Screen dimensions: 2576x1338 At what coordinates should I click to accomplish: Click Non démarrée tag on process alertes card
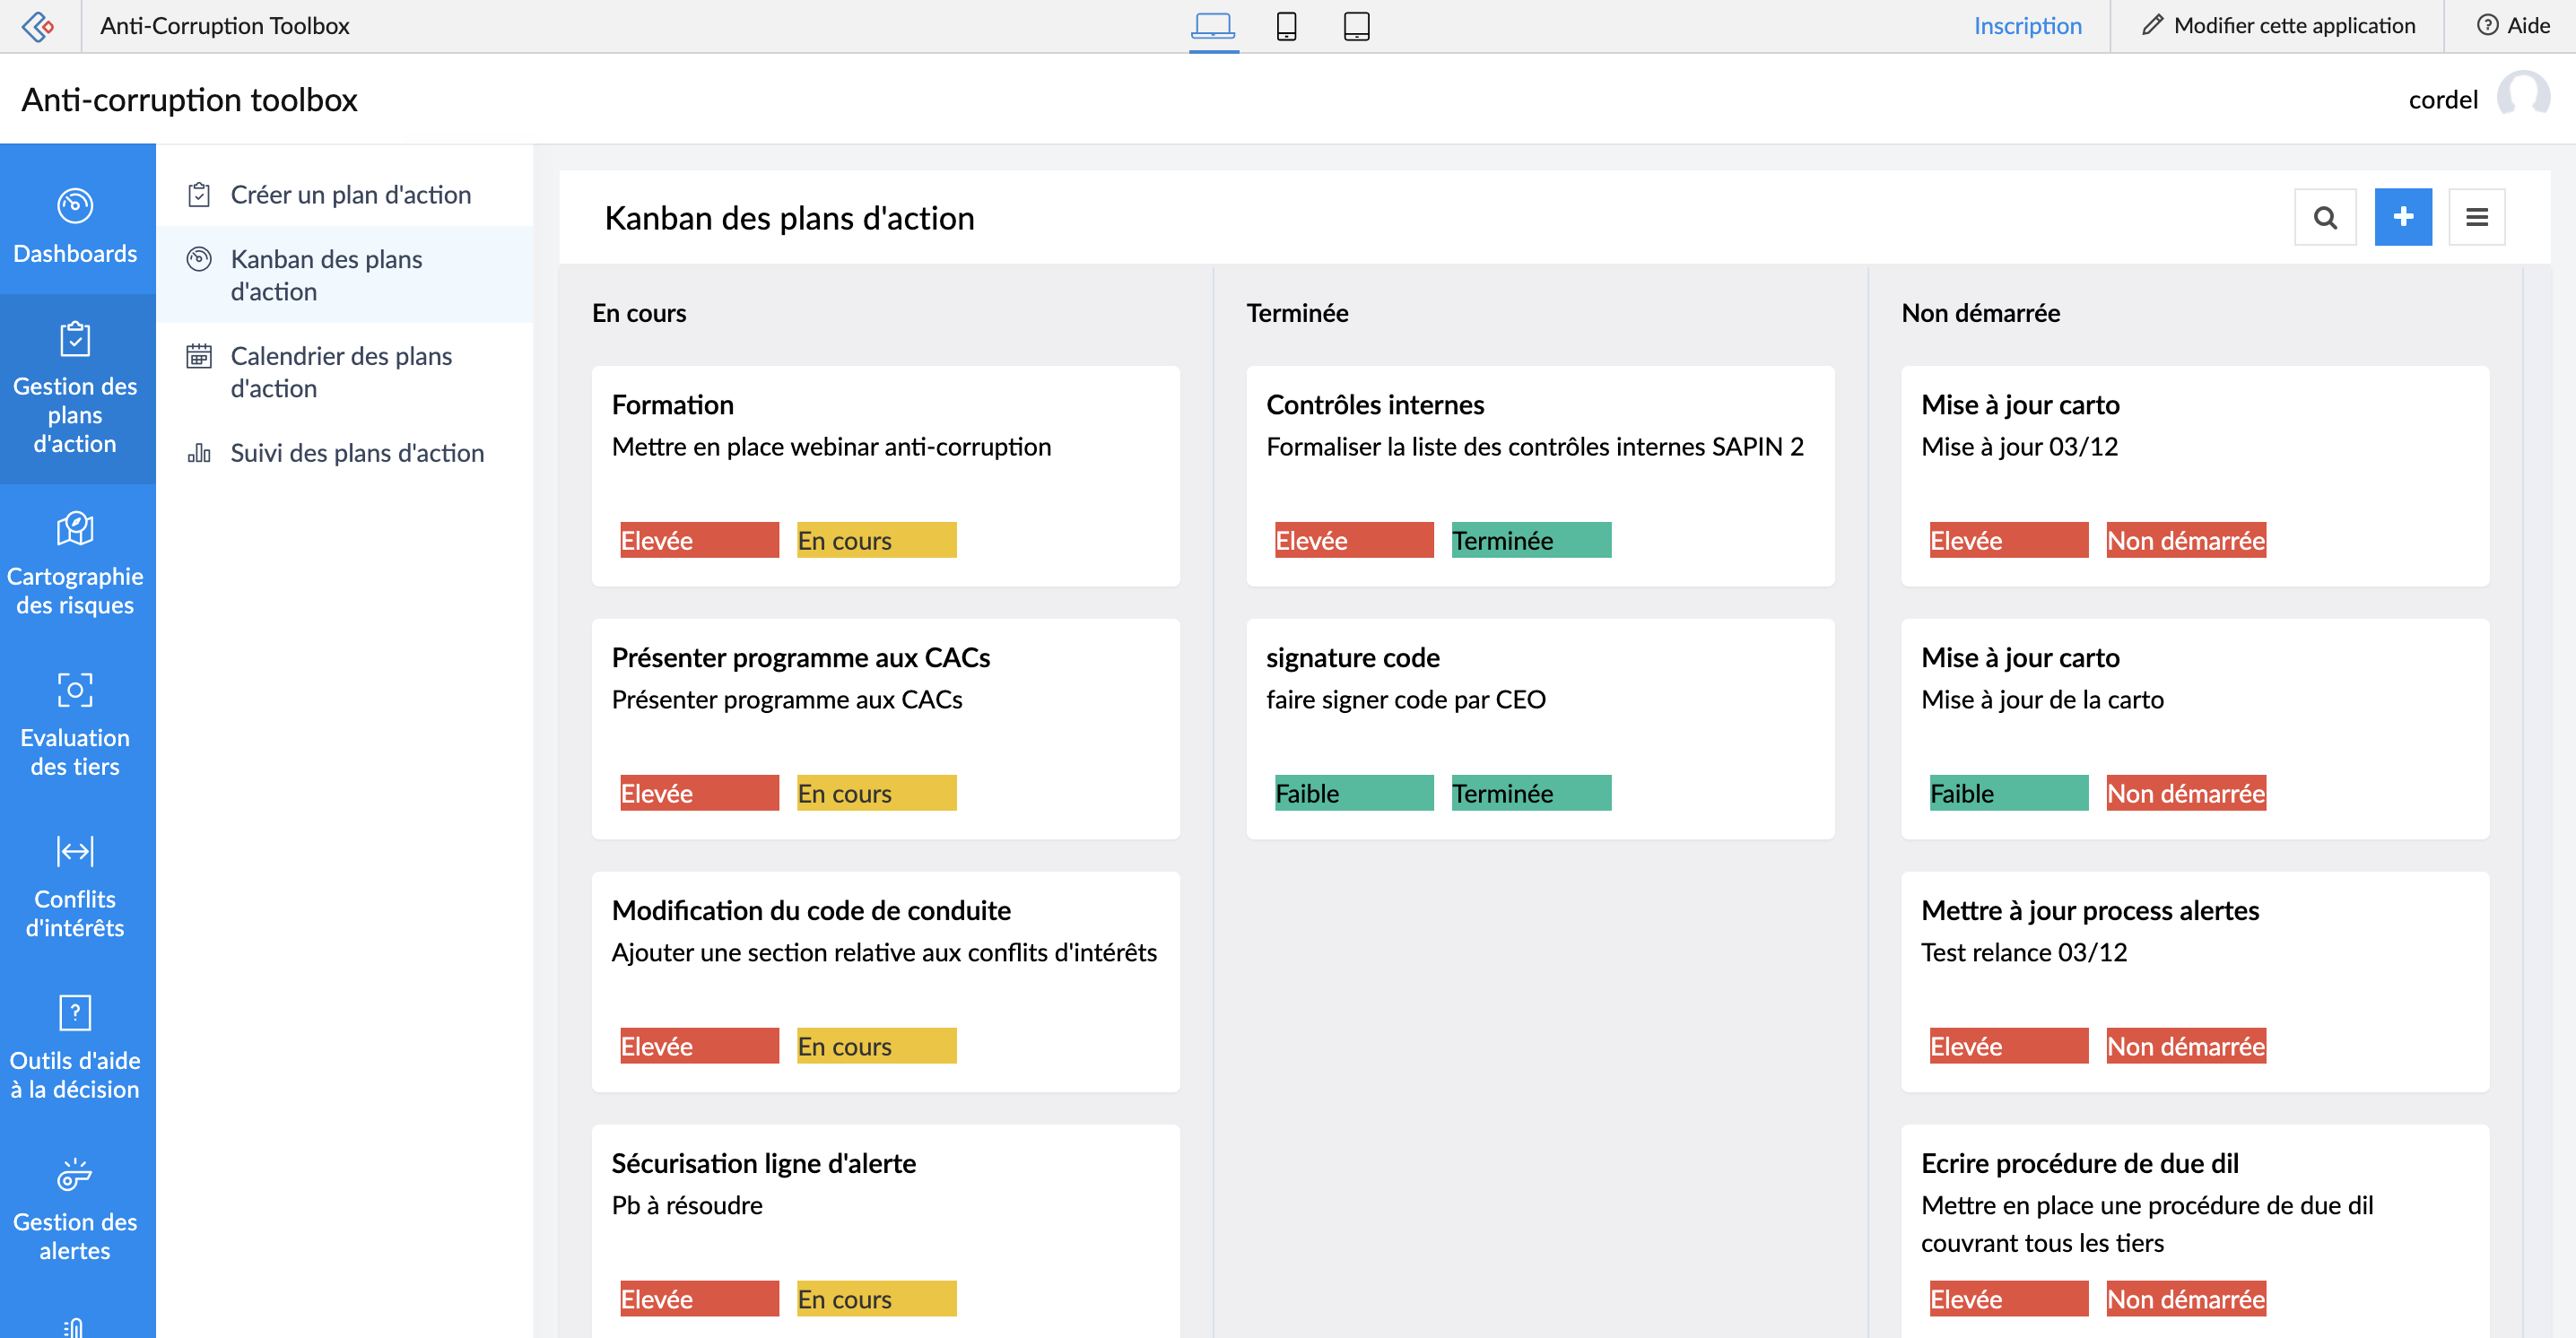click(2186, 1047)
